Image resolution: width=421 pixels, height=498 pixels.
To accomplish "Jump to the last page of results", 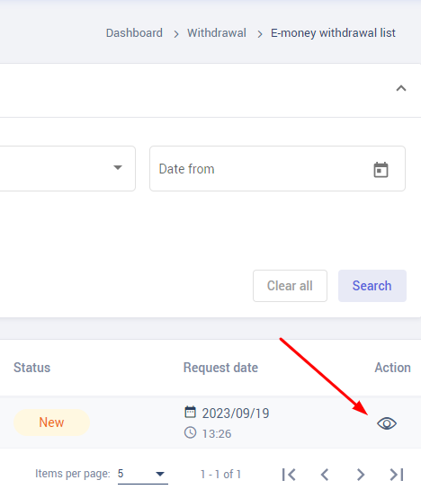I will [x=397, y=475].
